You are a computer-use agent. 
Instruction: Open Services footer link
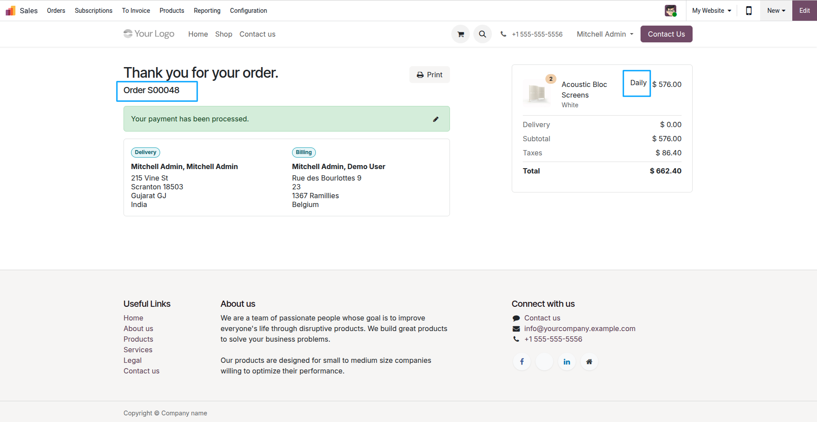pos(138,350)
